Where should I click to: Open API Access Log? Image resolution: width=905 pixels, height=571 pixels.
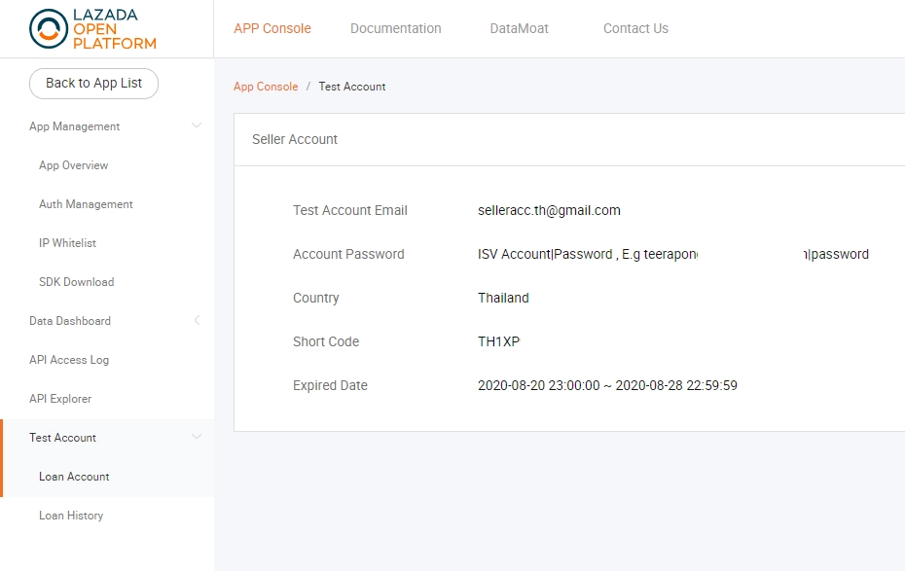(x=69, y=360)
